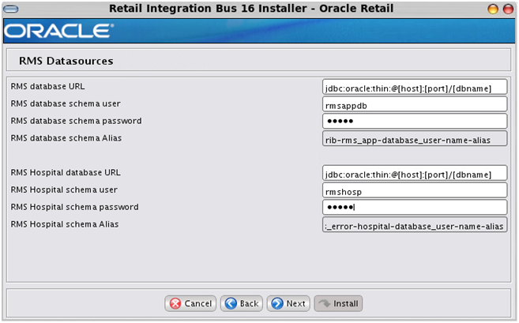The image size is (519, 323).
Task: Click the 'RMS Hospital schema password' label
Action: pyautogui.click(x=74, y=207)
